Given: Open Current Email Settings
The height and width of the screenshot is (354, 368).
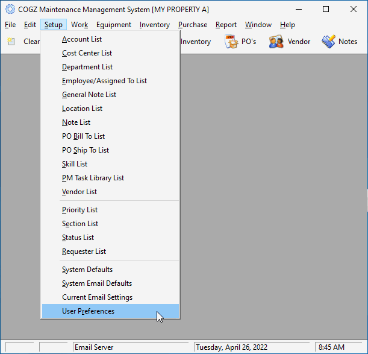Looking at the screenshot, I should coord(110,297).
